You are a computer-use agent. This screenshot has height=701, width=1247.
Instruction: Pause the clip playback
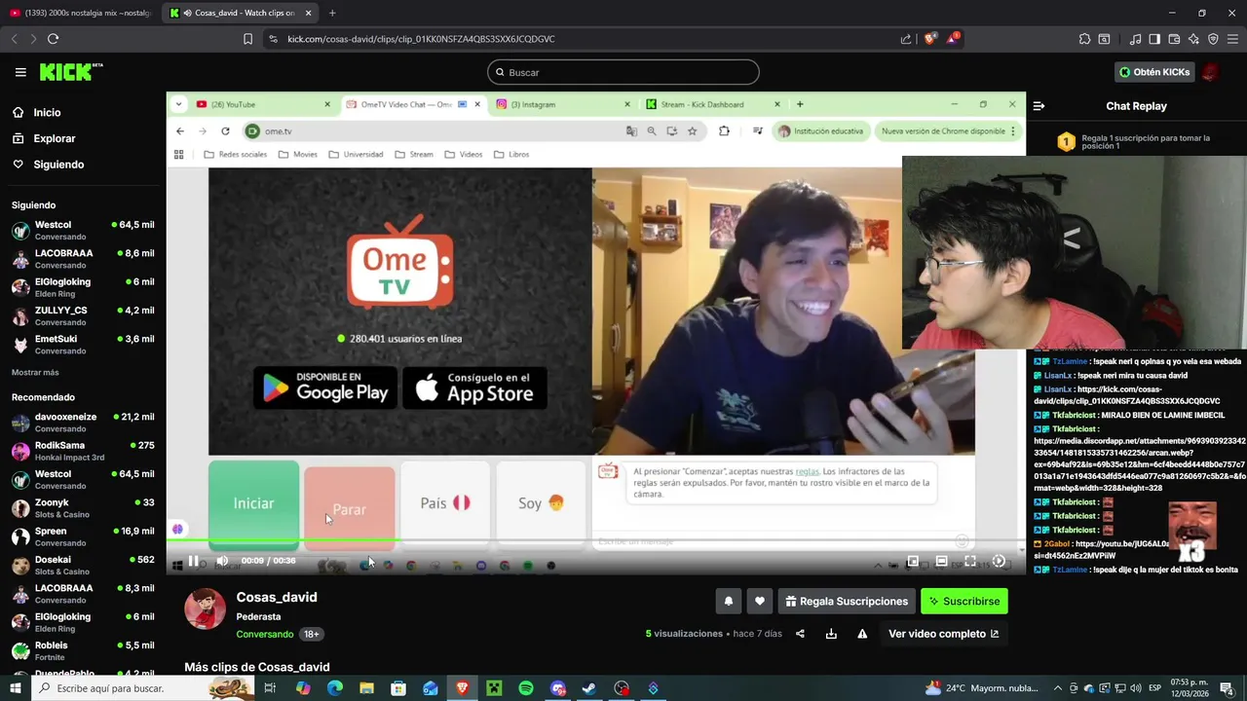[193, 561]
